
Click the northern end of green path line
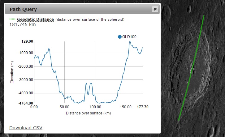point(203,16)
